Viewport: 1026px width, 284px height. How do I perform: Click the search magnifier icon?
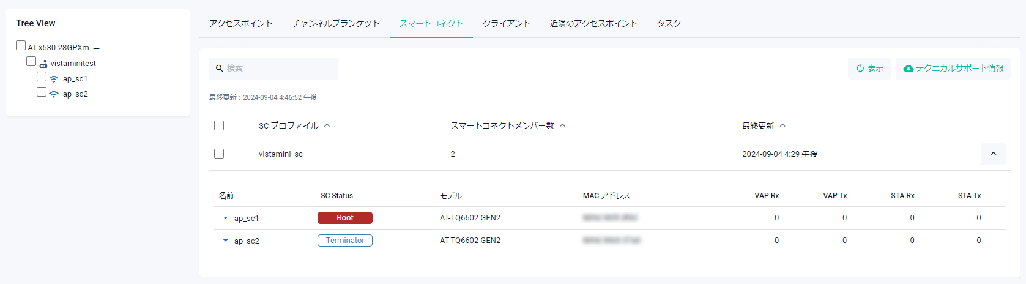219,69
